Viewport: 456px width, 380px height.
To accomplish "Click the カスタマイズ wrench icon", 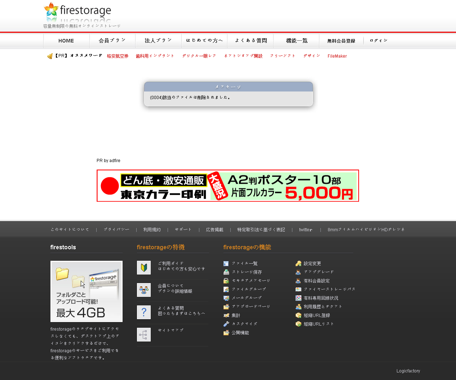I will coord(226,324).
